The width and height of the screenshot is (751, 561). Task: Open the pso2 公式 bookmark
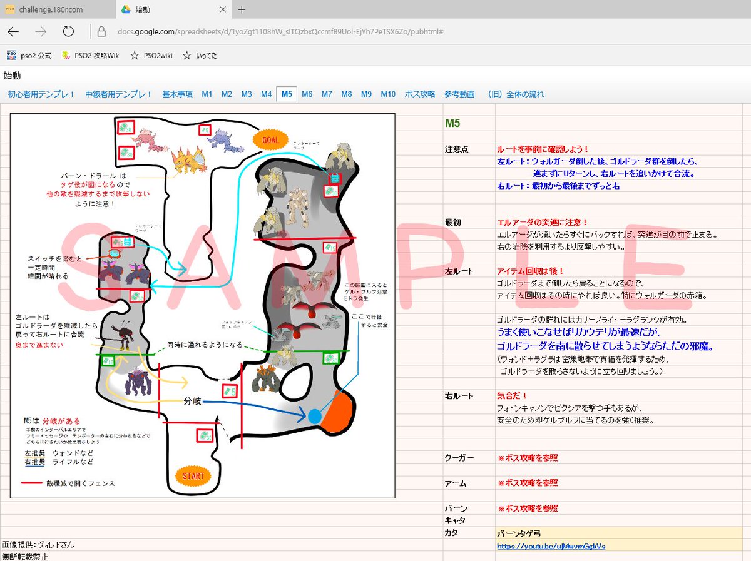pos(29,56)
